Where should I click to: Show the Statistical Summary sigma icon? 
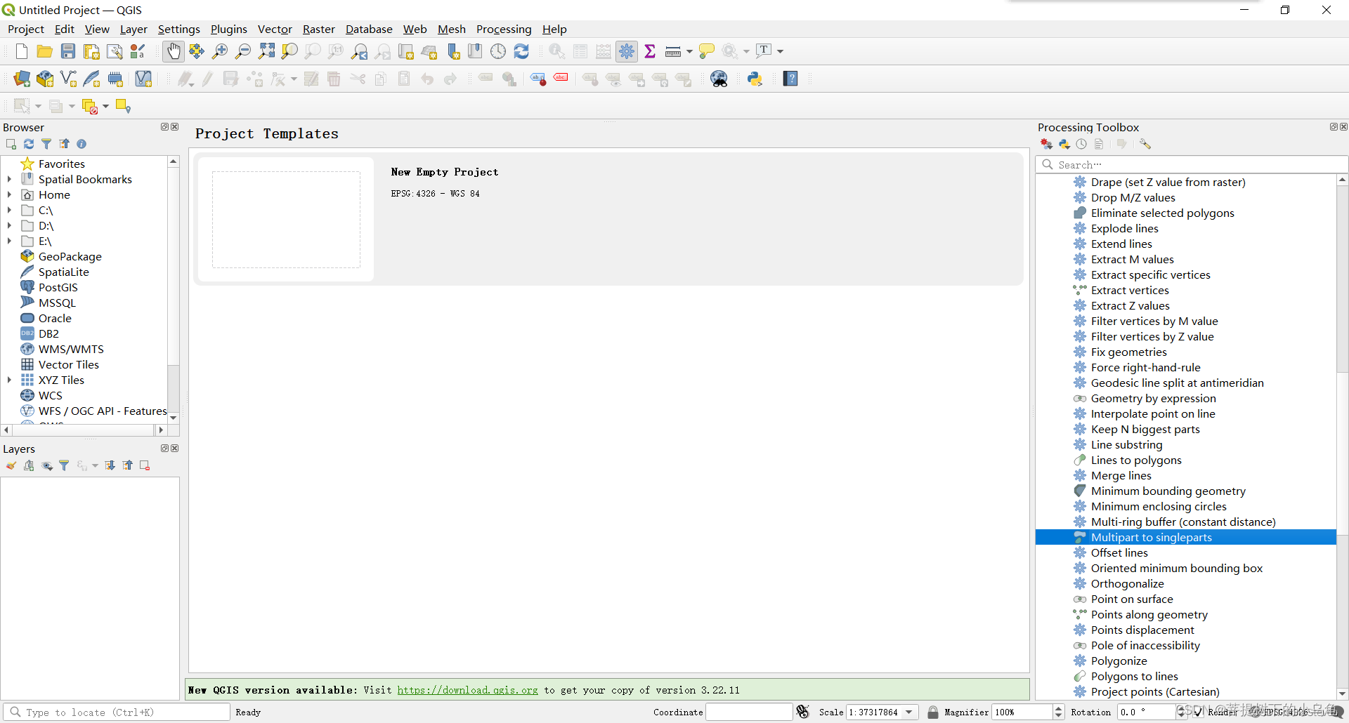pos(650,51)
